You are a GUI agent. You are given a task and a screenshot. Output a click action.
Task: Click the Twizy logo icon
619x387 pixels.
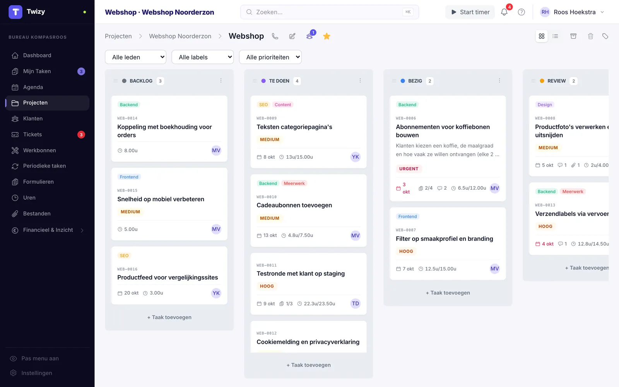tap(15, 12)
